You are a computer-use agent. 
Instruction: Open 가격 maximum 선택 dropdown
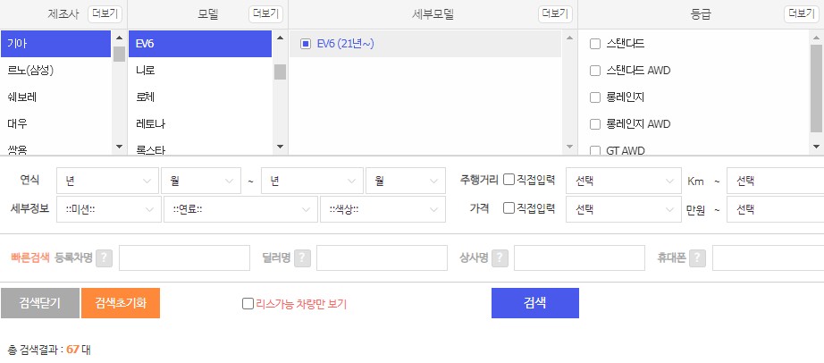(776, 209)
